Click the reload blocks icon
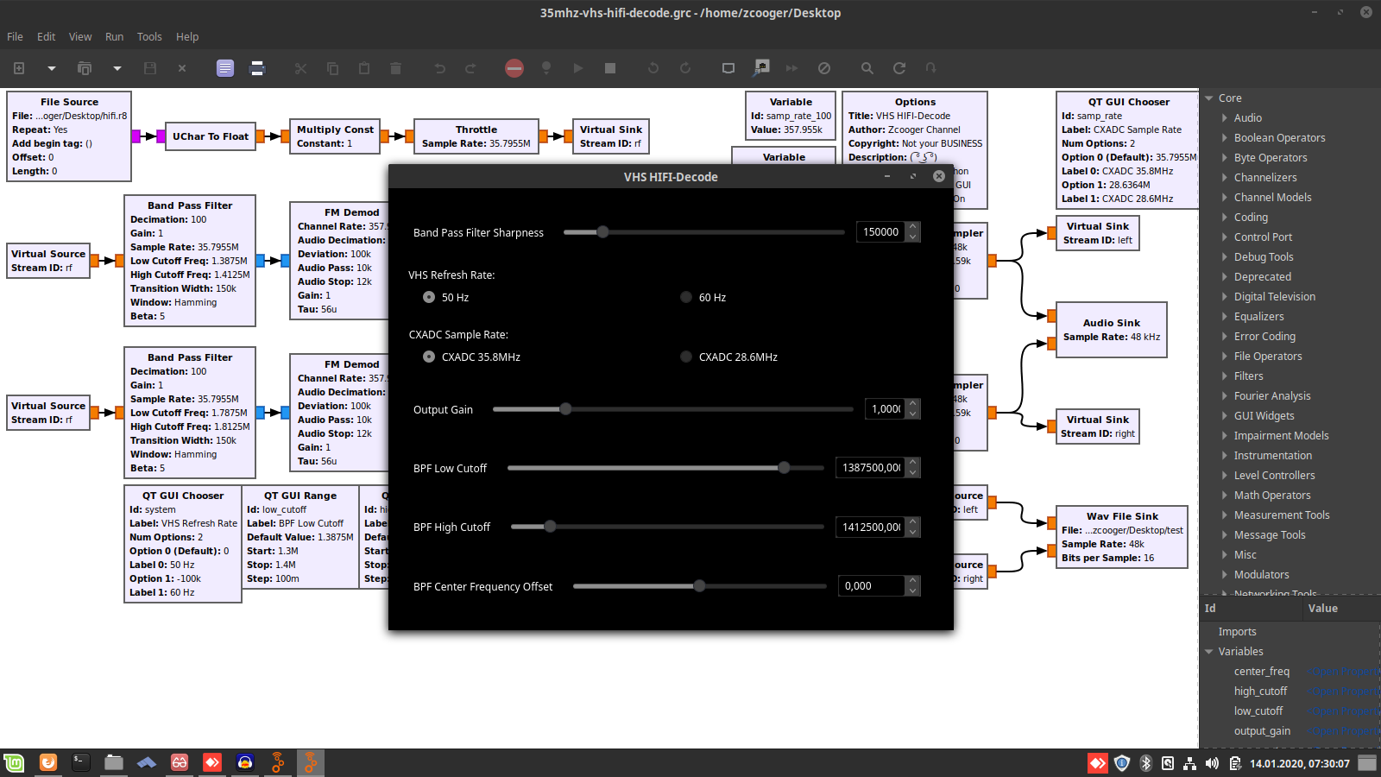Image resolution: width=1381 pixels, height=777 pixels. pyautogui.click(x=899, y=68)
